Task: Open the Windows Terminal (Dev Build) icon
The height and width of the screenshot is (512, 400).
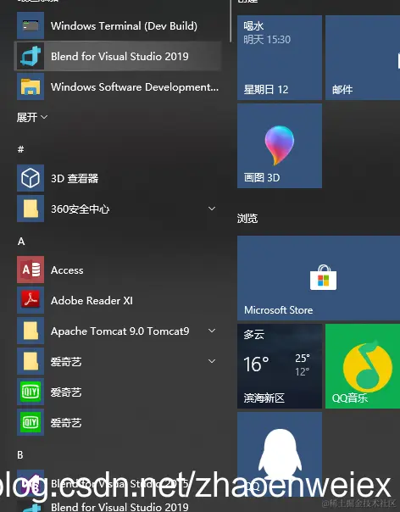Action: click(x=31, y=25)
